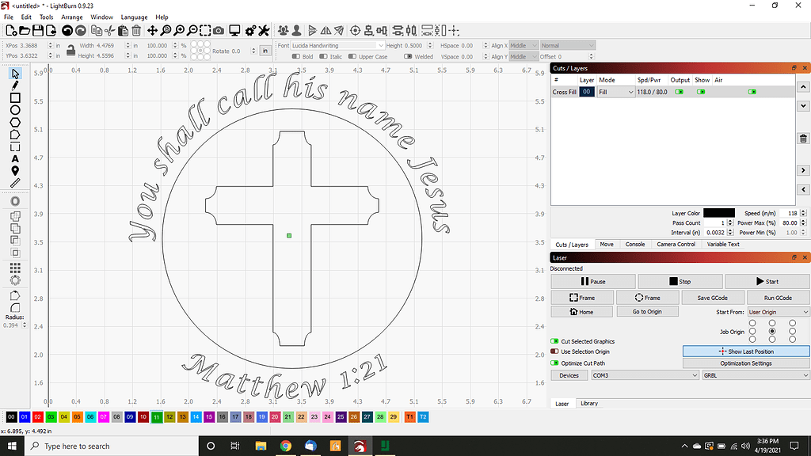Click Go to Origin button

coord(647,311)
